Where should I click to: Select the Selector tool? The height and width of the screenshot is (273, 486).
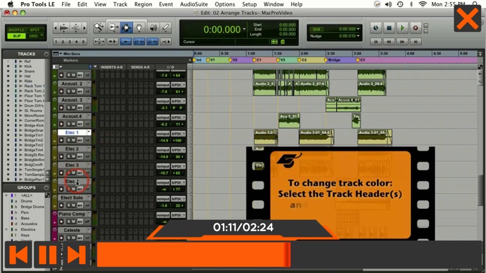(x=126, y=28)
